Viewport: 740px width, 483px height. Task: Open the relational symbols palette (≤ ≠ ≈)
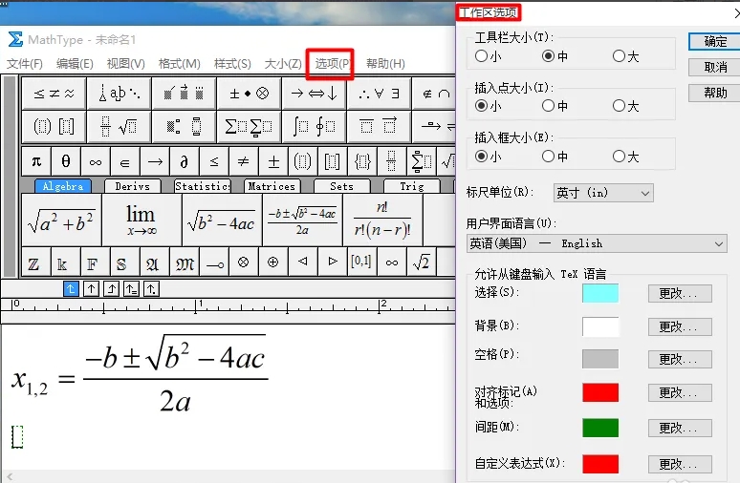click(53, 94)
